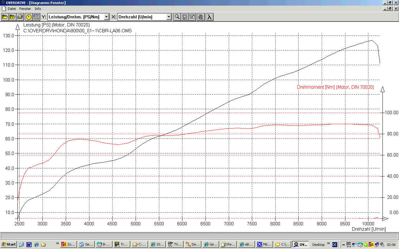Image resolution: width=399 pixels, height=249 pixels.
Task: Launch Word from quick launch bar
Action: coord(29,244)
